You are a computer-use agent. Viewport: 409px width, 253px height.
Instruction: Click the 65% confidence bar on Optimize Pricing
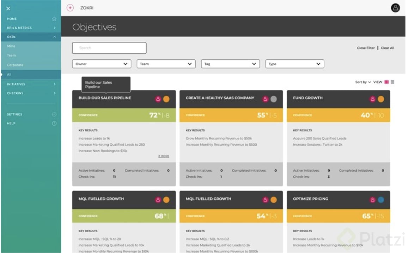click(338, 216)
